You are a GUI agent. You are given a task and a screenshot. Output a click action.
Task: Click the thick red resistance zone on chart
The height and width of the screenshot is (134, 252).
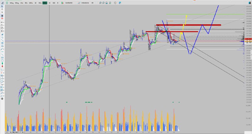coord(188,25)
